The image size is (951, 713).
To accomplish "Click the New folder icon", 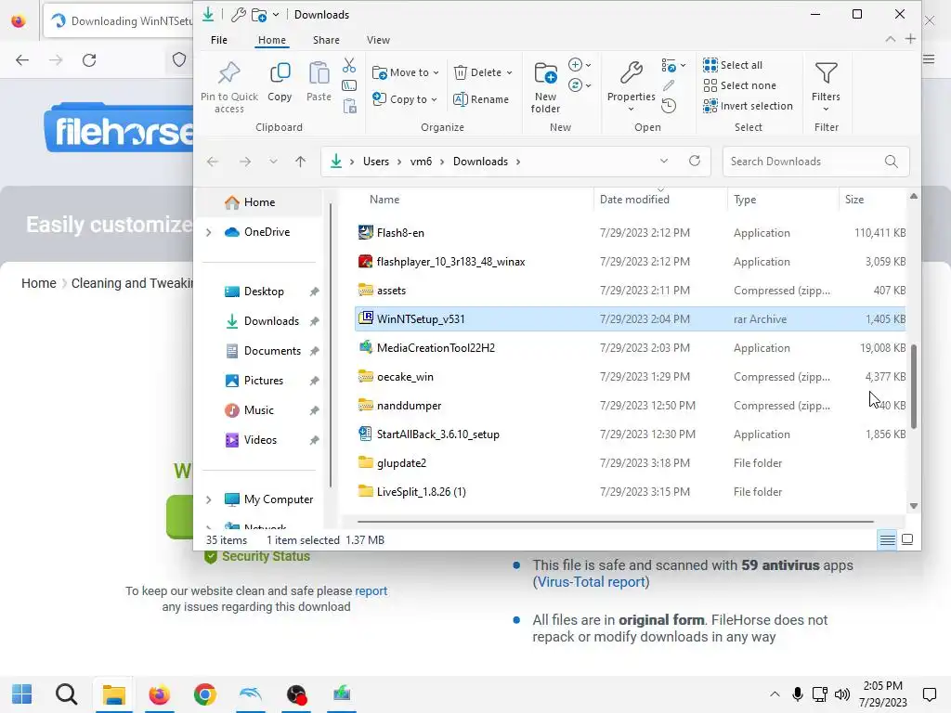I will point(545,72).
